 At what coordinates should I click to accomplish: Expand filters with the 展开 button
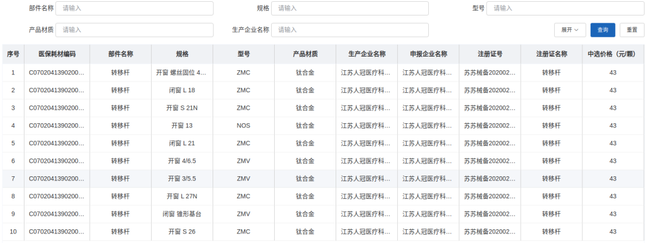[570, 30]
